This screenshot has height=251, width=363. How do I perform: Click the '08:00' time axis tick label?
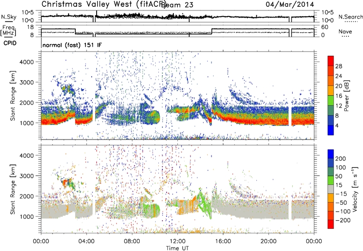132,241
